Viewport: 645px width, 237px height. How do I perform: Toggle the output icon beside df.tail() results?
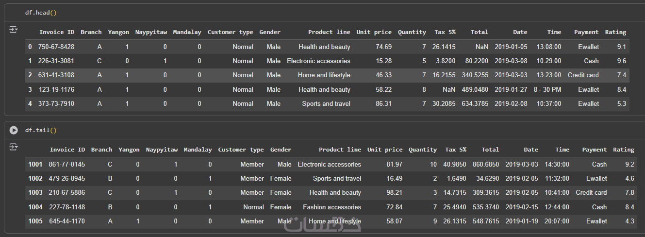[x=14, y=147]
